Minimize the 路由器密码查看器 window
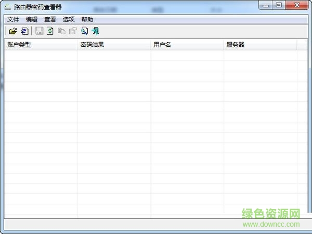The width and height of the screenshot is (312, 234). click(265, 5)
